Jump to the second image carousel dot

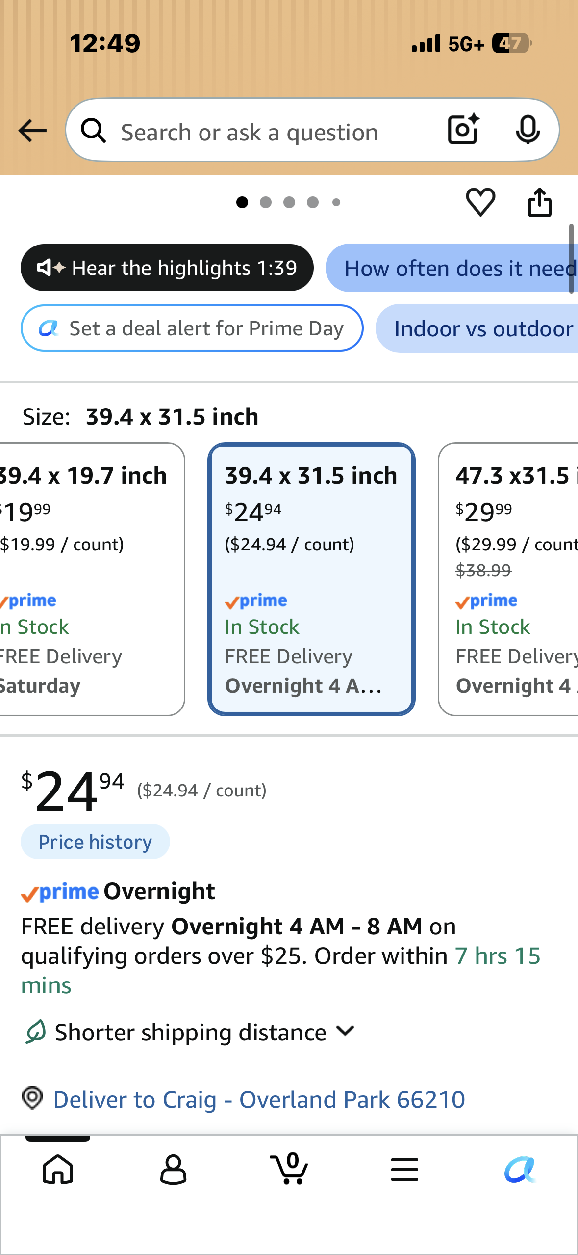[x=266, y=202]
